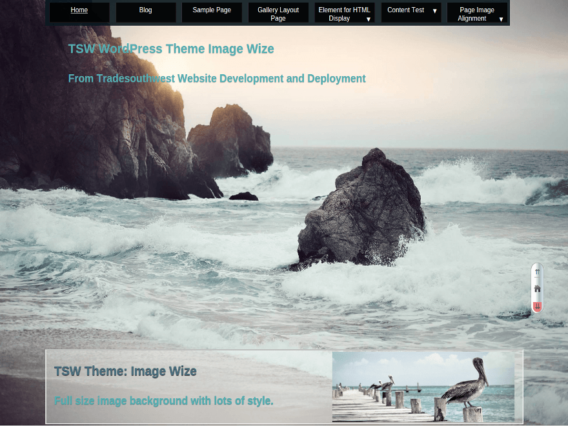Select the Content Test menu item
Image resolution: width=568 pixels, height=426 pixels.
tap(405, 10)
